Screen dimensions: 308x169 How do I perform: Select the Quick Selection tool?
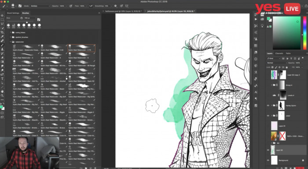point(2,28)
